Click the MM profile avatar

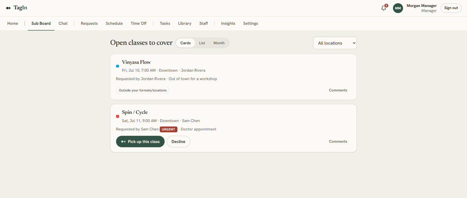coord(398,8)
